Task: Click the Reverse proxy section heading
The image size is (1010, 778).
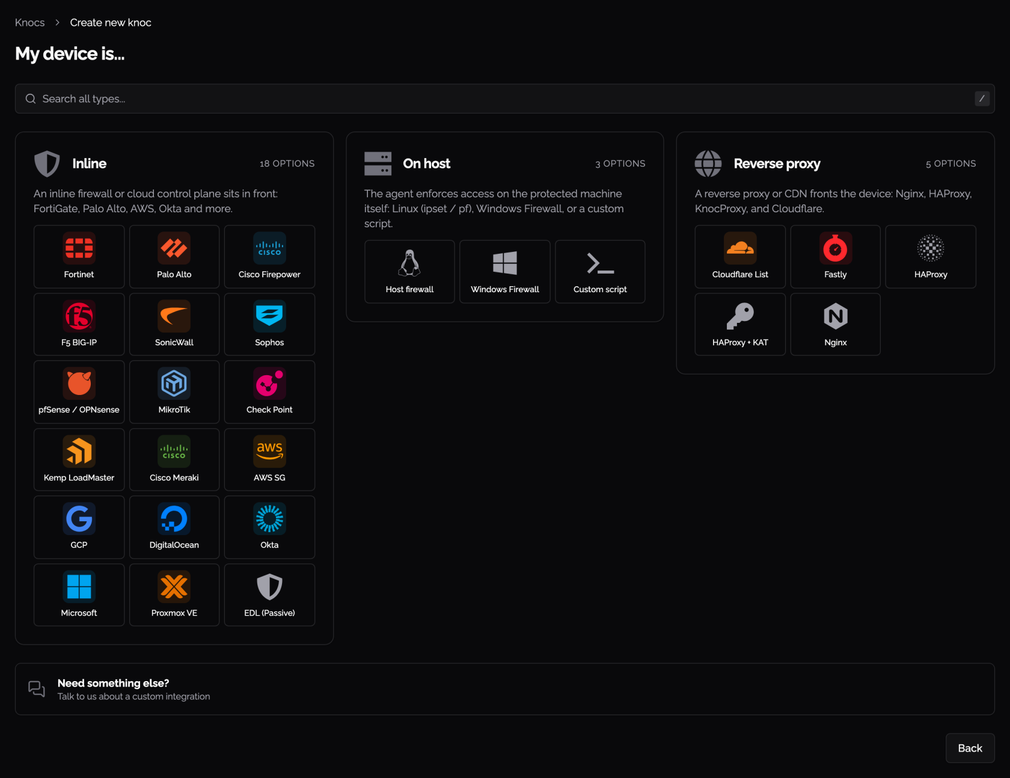Action: pos(777,164)
